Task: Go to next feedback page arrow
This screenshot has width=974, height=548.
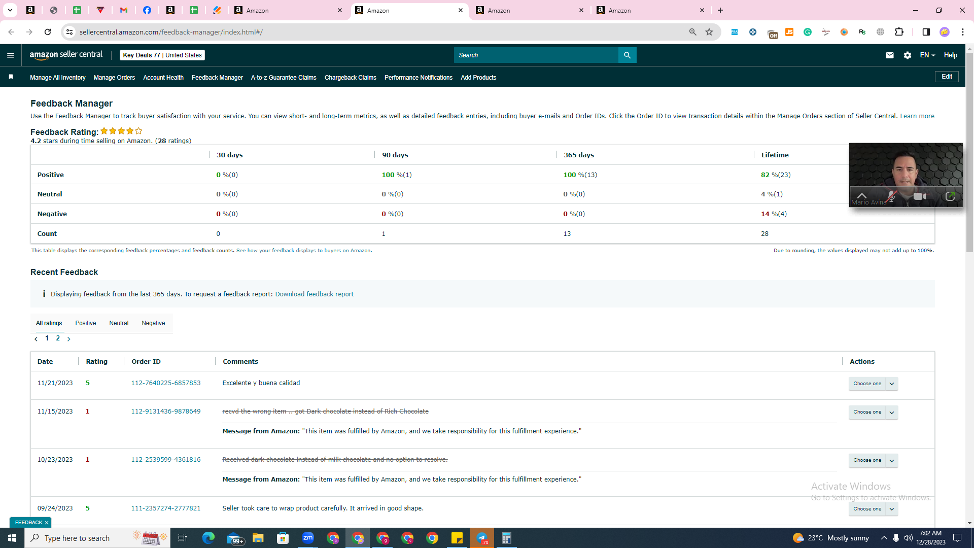Action: [x=69, y=339]
